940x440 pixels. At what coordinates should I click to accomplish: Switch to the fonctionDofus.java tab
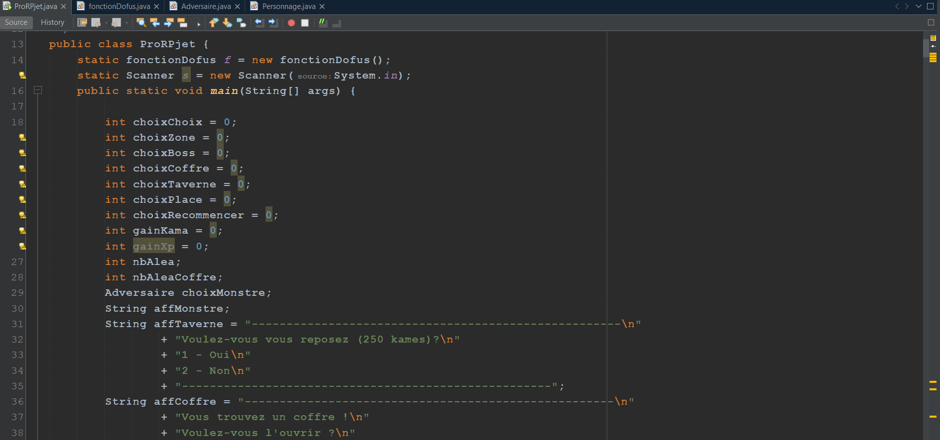tap(119, 6)
